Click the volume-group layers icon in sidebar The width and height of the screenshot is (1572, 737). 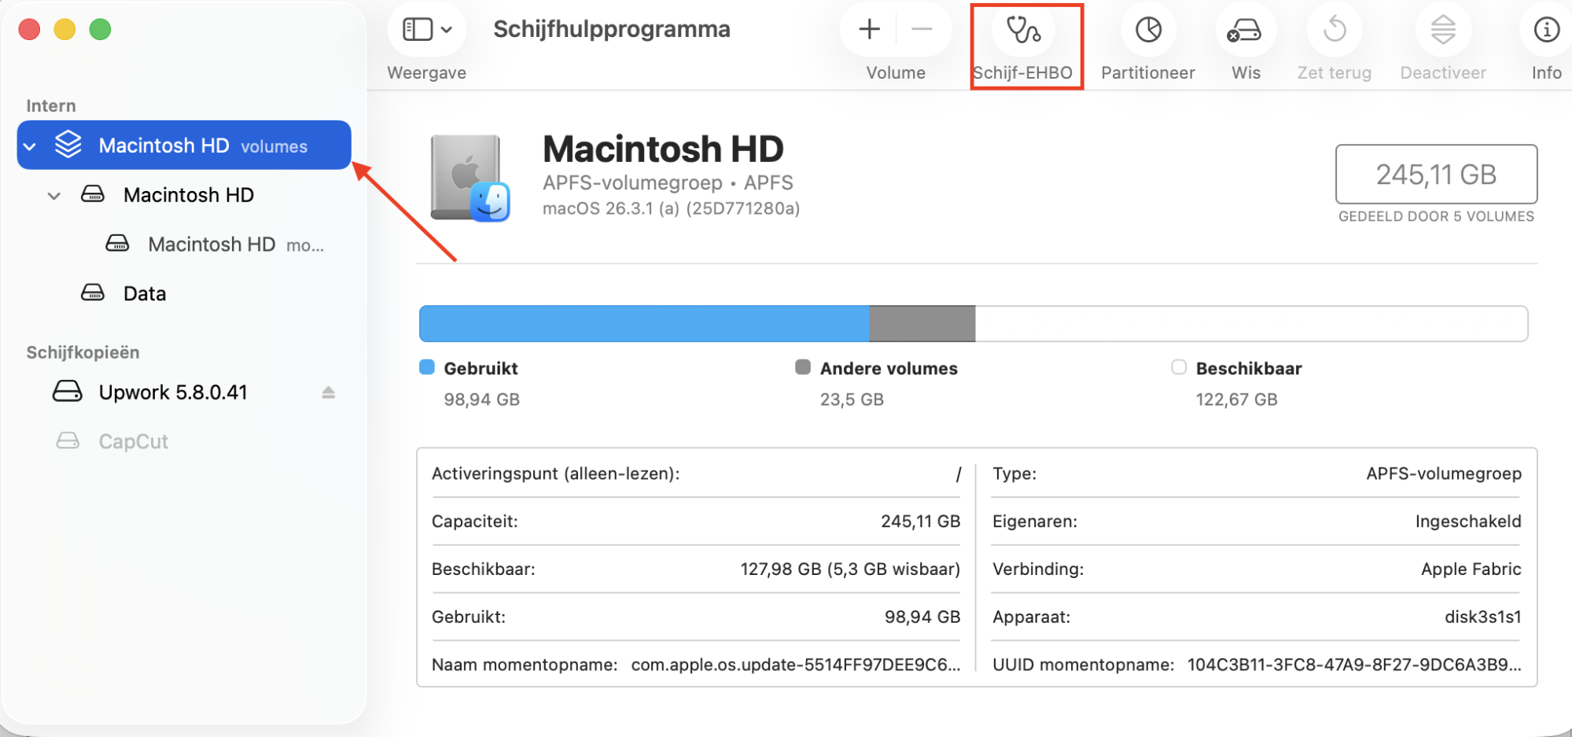tap(68, 145)
